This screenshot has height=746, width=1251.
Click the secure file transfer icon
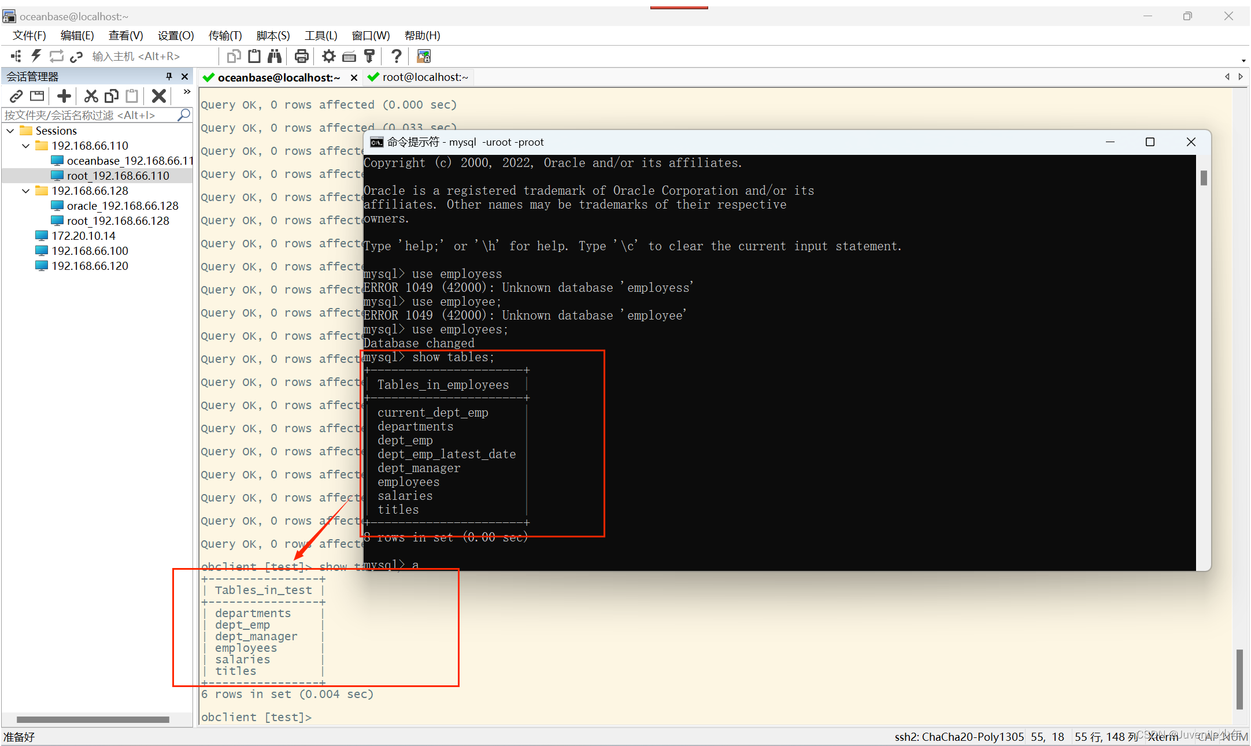click(424, 56)
